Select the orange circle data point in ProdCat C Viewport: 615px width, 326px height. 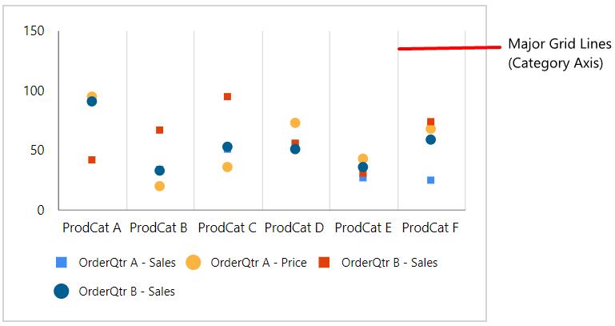point(227,167)
